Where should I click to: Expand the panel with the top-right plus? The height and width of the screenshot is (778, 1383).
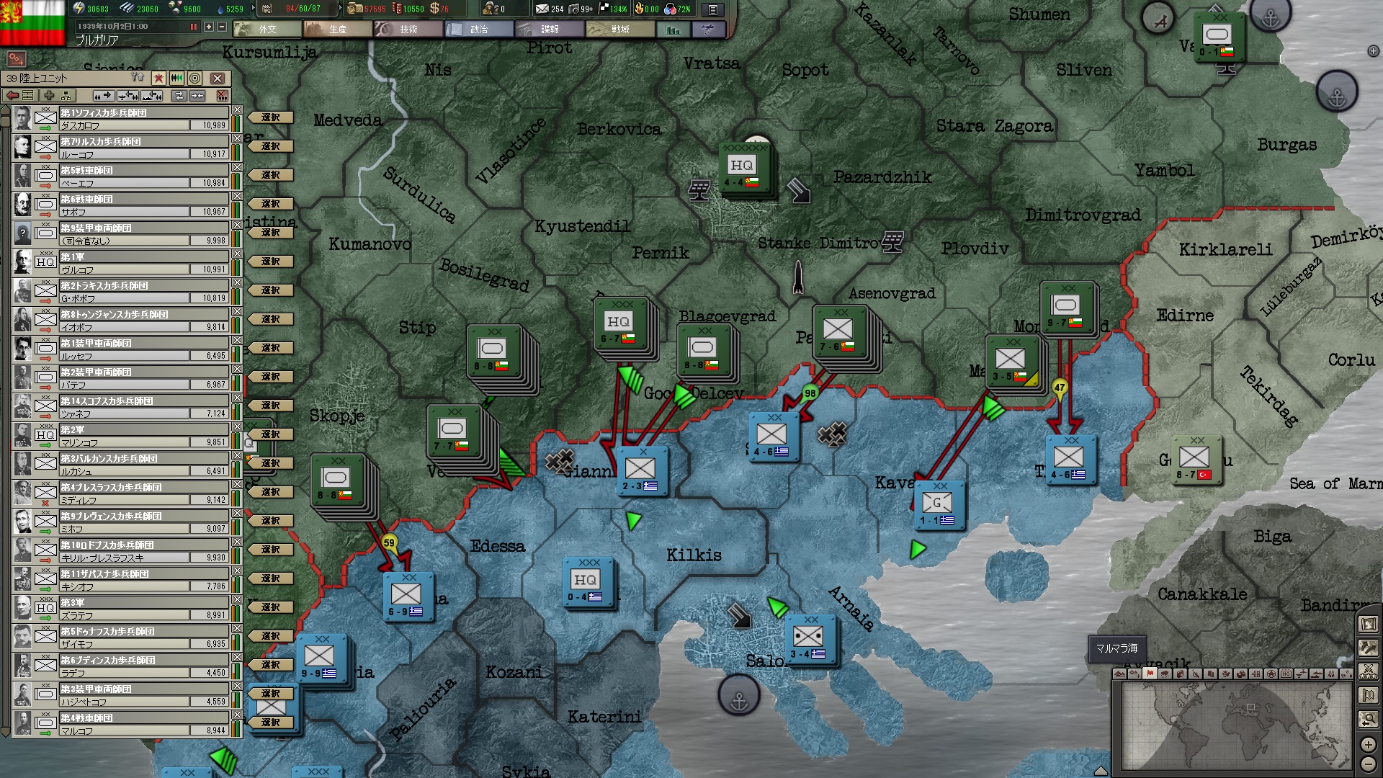point(1373,51)
